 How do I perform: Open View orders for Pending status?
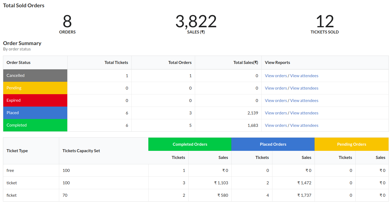coord(276,88)
